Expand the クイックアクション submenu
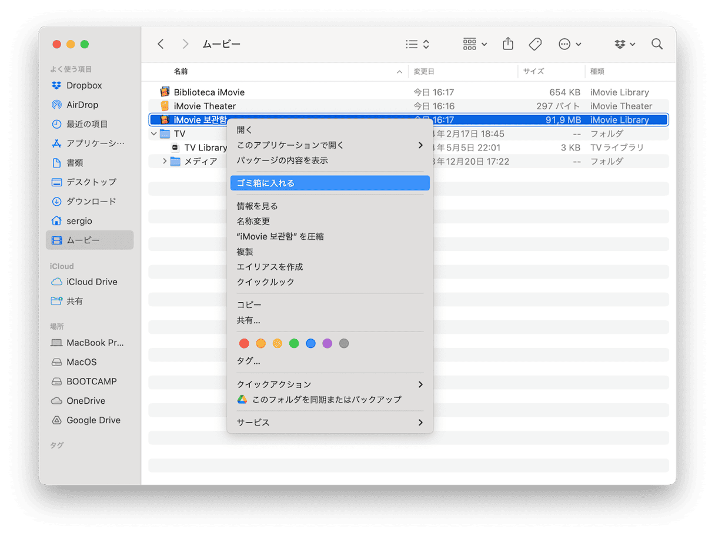This screenshot has height=536, width=715. click(330, 384)
